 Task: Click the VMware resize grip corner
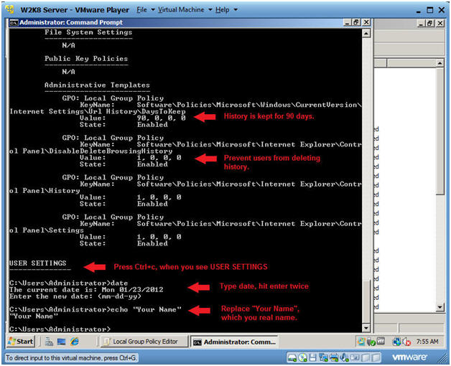coord(443,359)
